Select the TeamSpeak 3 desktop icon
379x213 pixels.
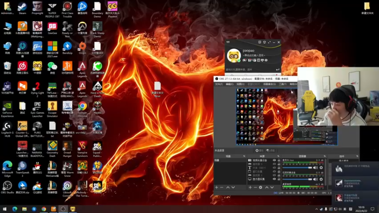tap(22, 169)
